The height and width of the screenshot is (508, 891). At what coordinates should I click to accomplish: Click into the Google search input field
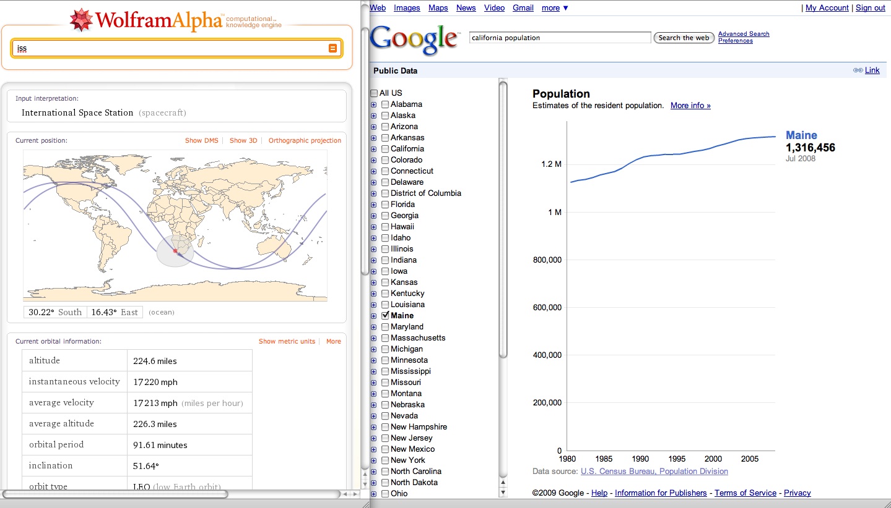click(560, 38)
